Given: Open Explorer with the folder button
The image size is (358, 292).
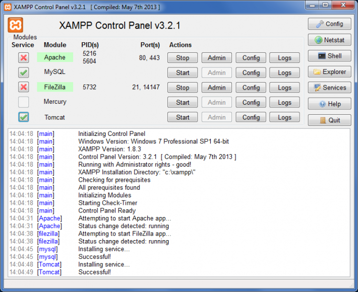Looking at the screenshot, I should 329,72.
